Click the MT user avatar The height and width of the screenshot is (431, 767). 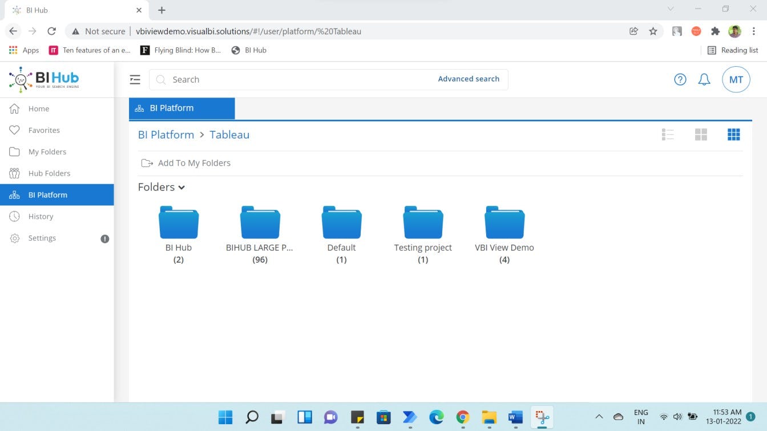click(736, 79)
